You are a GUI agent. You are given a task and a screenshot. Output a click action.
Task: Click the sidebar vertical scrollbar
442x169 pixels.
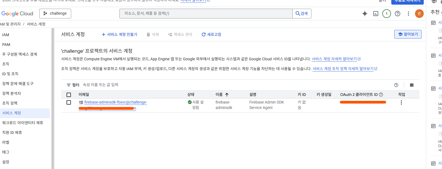53,99
